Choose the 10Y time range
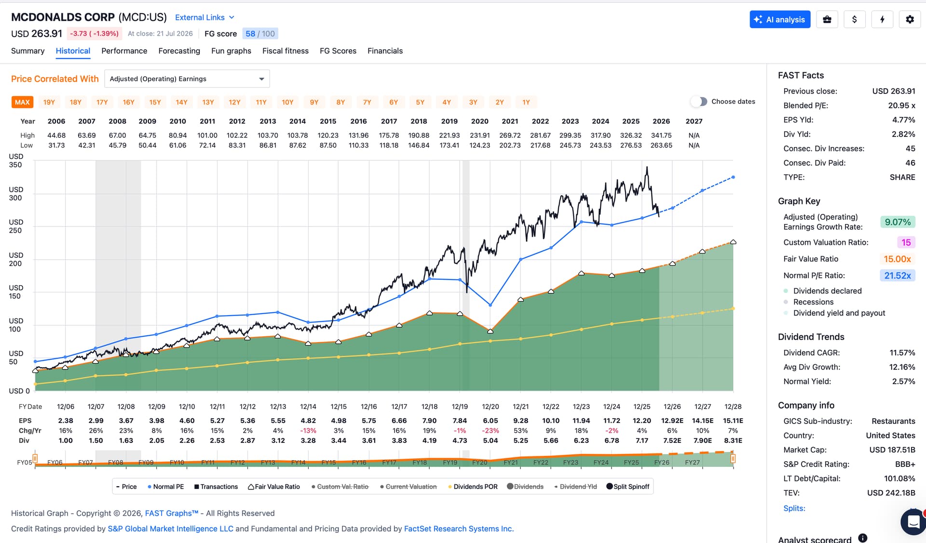The width and height of the screenshot is (926, 543). pyautogui.click(x=287, y=102)
